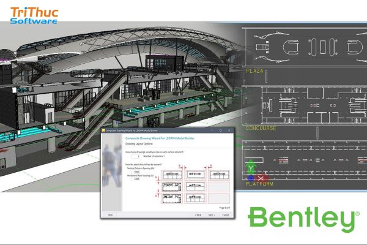Minimize the Composite Drawing Wizard window

click(x=212, y=130)
